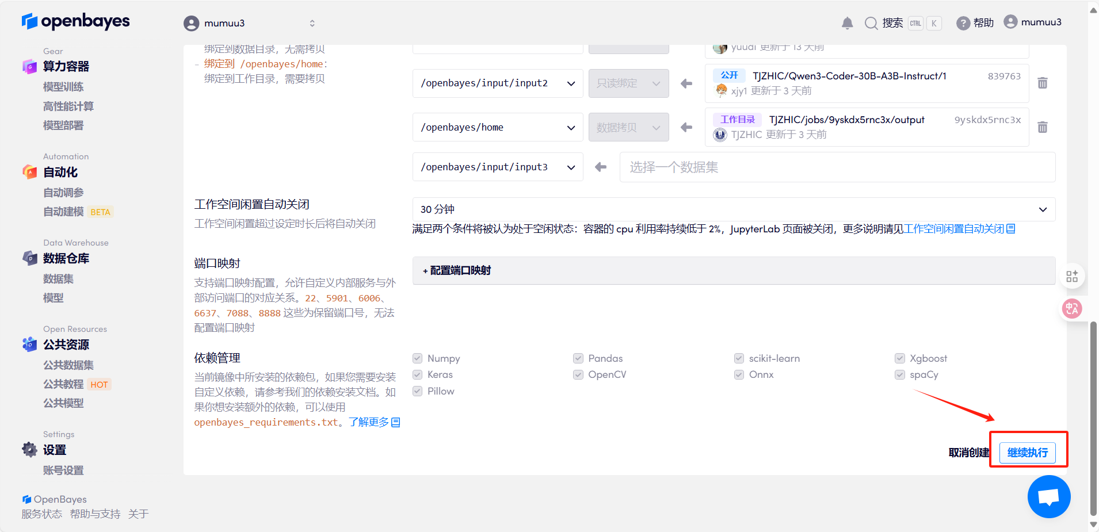This screenshot has height=532, width=1099.
Task: Open the 算力容器 section in sidebar
Action: point(65,66)
